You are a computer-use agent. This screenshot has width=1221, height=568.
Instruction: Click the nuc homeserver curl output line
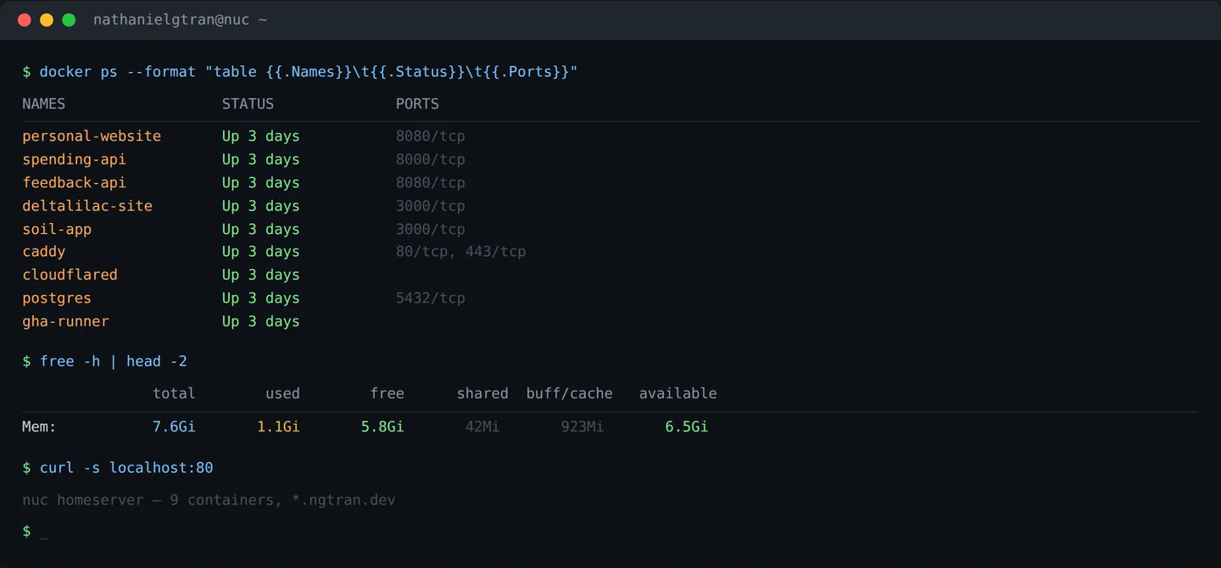209,500
